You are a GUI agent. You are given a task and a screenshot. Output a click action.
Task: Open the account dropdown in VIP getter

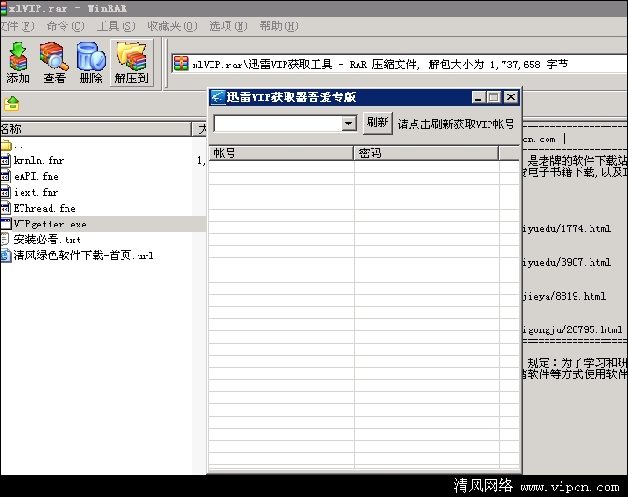click(x=348, y=124)
